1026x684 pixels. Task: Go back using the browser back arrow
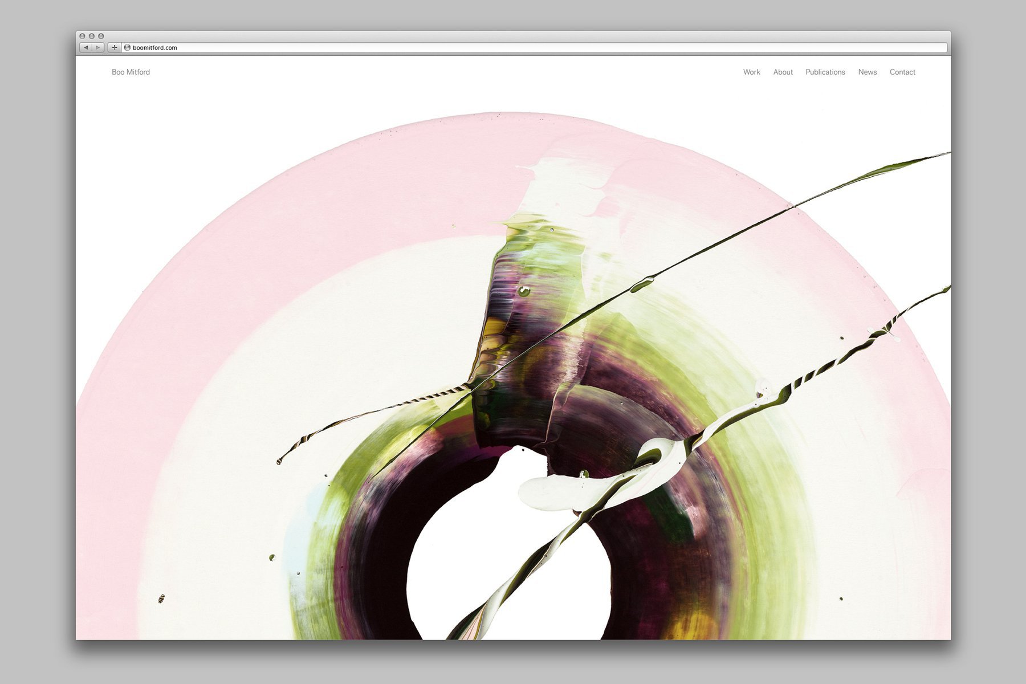click(85, 48)
